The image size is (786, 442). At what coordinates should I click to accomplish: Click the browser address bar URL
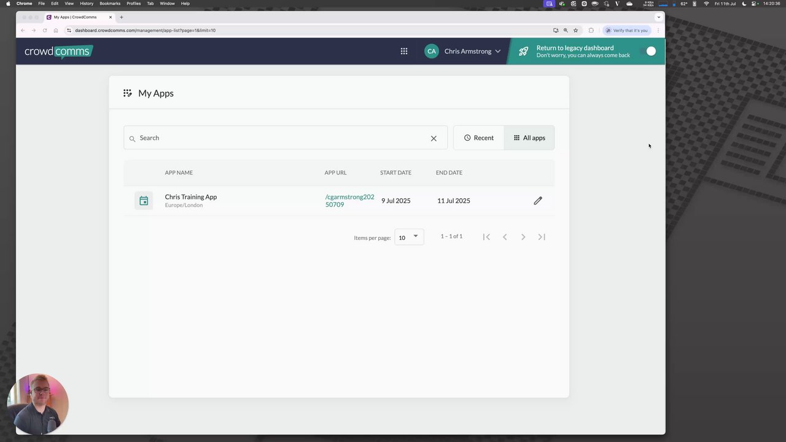(x=145, y=30)
